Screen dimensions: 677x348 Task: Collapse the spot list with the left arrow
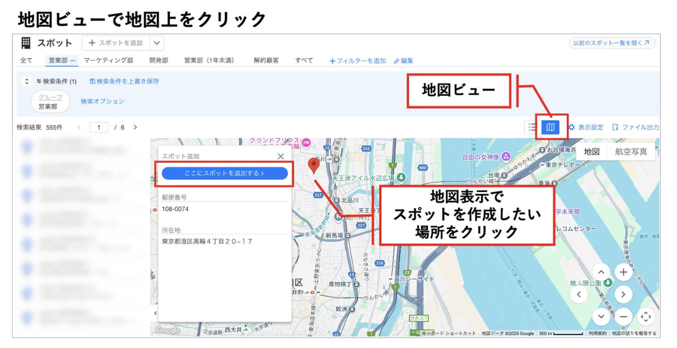click(x=155, y=313)
